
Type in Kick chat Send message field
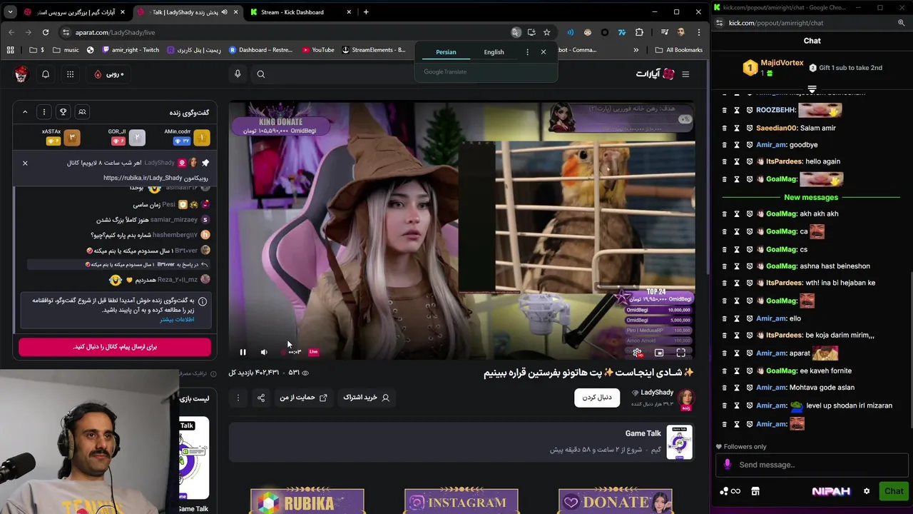click(813, 465)
